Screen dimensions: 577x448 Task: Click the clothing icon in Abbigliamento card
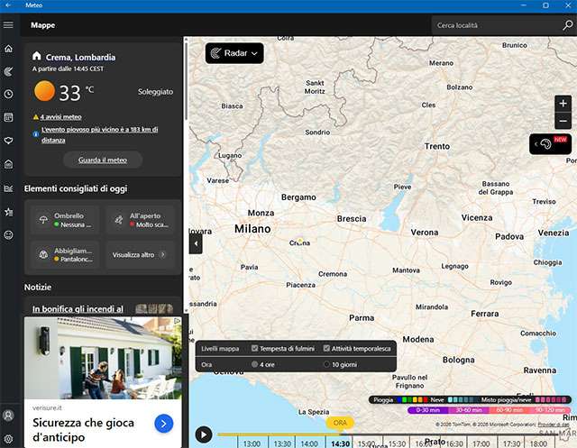(x=43, y=254)
